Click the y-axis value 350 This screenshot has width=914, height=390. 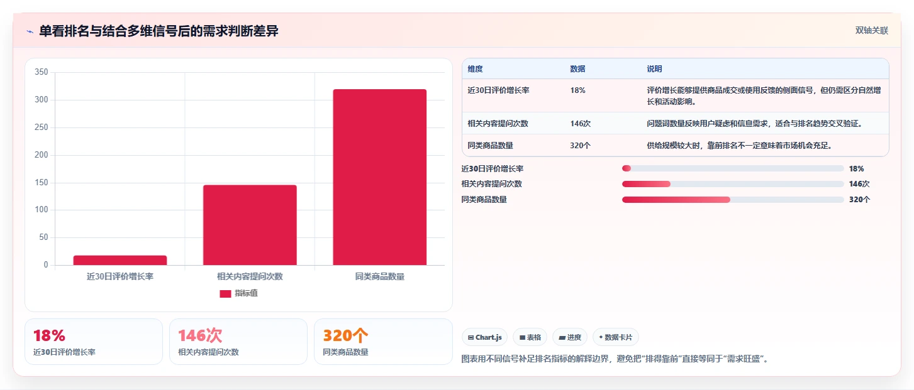click(42, 72)
